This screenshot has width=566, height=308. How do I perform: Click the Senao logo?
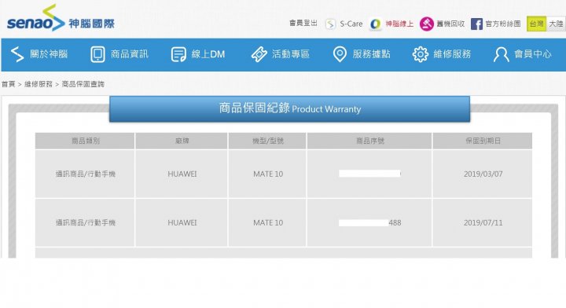tap(61, 18)
